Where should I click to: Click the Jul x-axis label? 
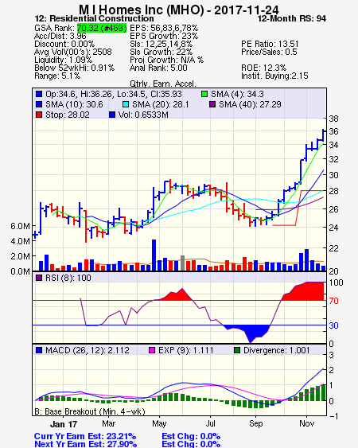pyautogui.click(x=210, y=423)
